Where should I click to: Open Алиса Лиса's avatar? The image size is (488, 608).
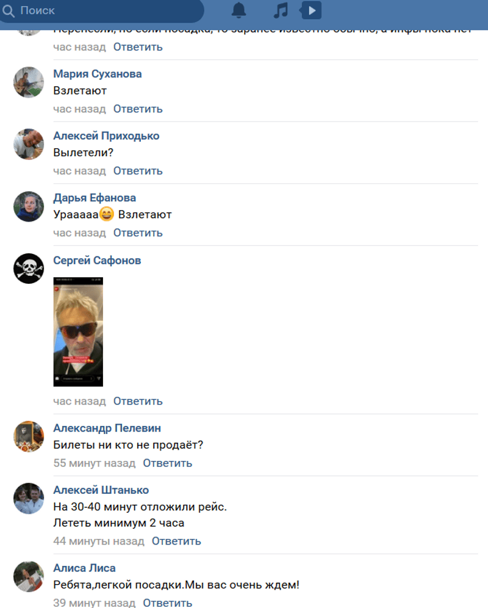(x=29, y=577)
